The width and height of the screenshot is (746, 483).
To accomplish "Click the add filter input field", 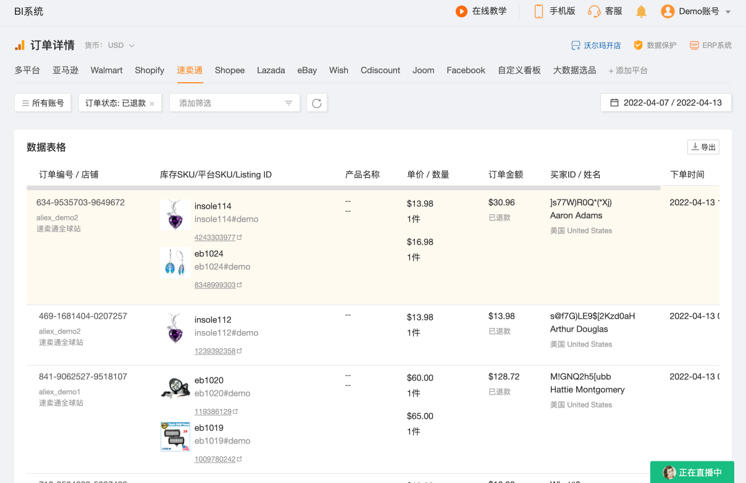I will tap(228, 103).
